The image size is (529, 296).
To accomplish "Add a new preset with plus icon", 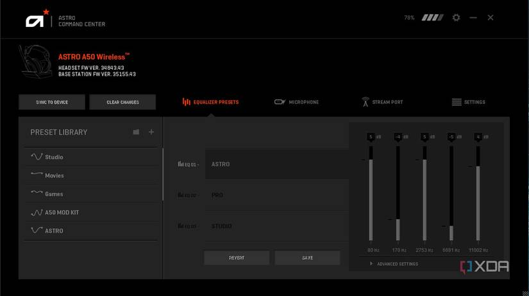I will [x=151, y=132].
